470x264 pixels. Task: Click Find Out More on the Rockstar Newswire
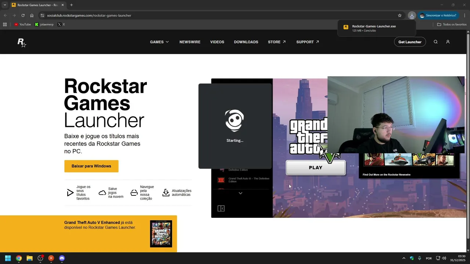click(x=387, y=175)
